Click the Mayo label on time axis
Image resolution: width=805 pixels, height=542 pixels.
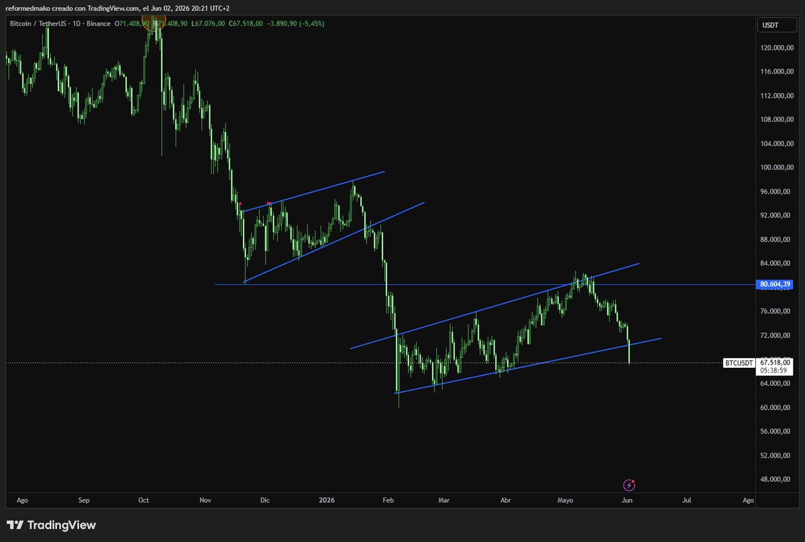[x=566, y=500]
